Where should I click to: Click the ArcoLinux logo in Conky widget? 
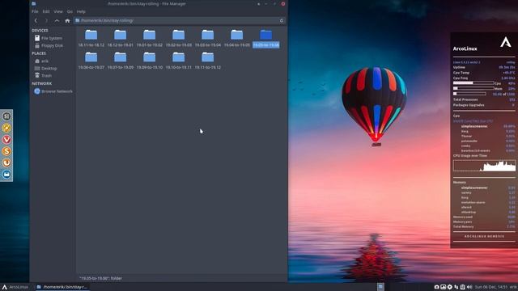tap(505, 42)
